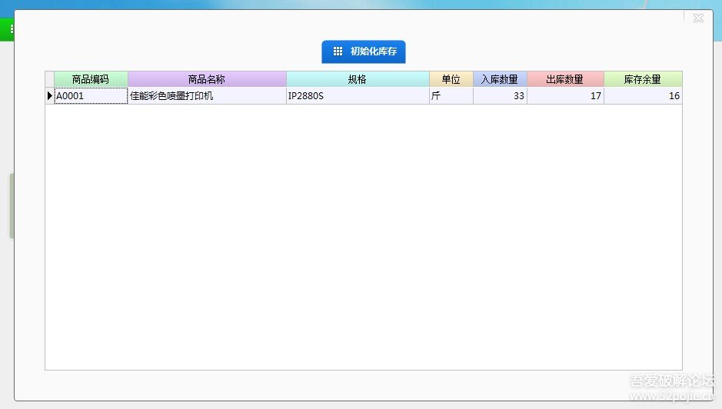Select the inbound quantity cell 33
The image size is (722, 409).
point(500,96)
